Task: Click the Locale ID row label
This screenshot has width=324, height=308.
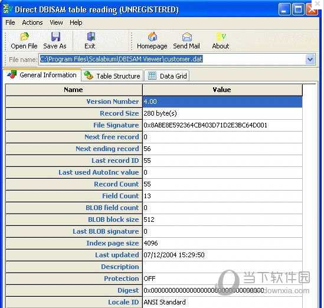Action: [x=74, y=302]
